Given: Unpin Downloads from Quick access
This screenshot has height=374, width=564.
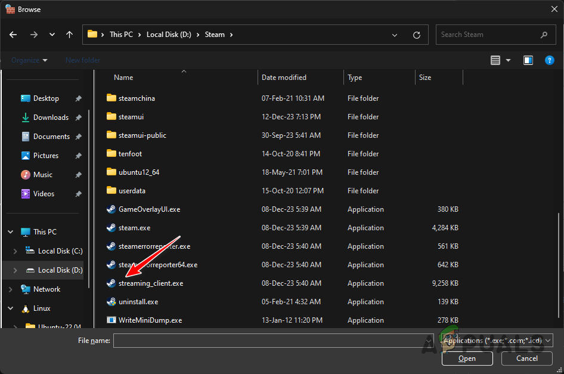Looking at the screenshot, I should [x=78, y=117].
